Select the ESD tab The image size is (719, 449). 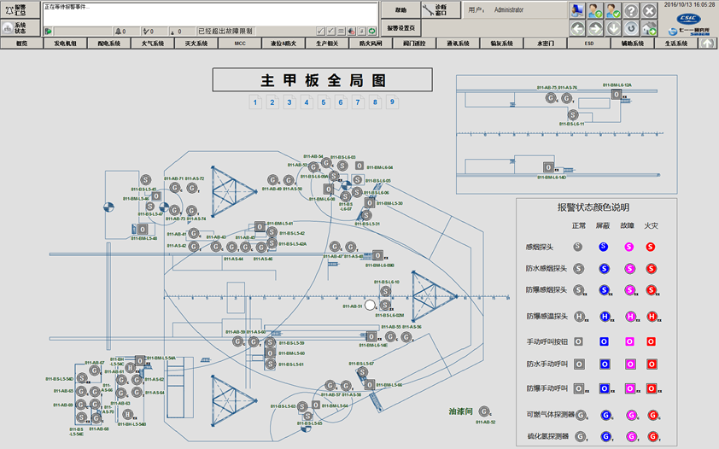pos(588,43)
